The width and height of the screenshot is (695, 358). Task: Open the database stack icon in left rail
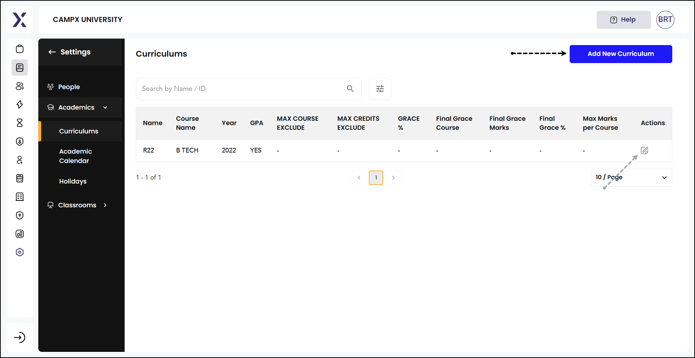coord(20,178)
